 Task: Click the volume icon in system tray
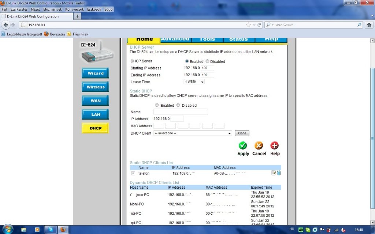(343, 230)
